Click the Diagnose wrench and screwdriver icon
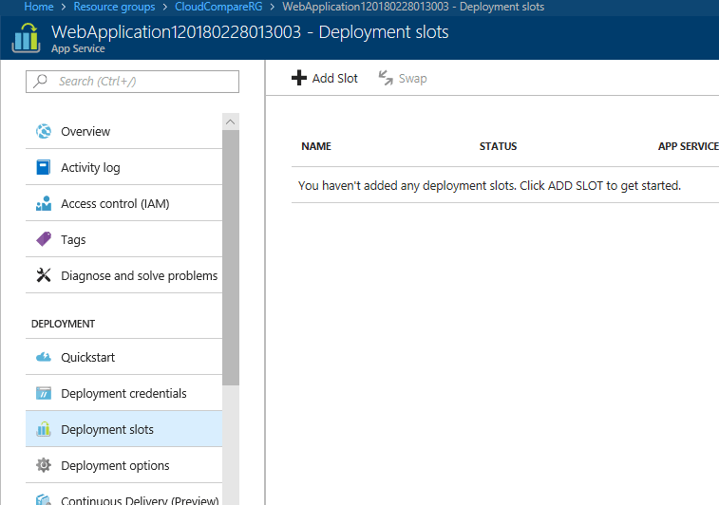 [x=44, y=275]
